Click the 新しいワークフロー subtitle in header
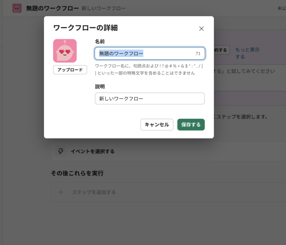 [x=104, y=8]
